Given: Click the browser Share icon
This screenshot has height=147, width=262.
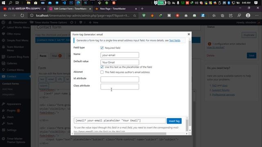Looking at the screenshot, I should click(231, 16).
